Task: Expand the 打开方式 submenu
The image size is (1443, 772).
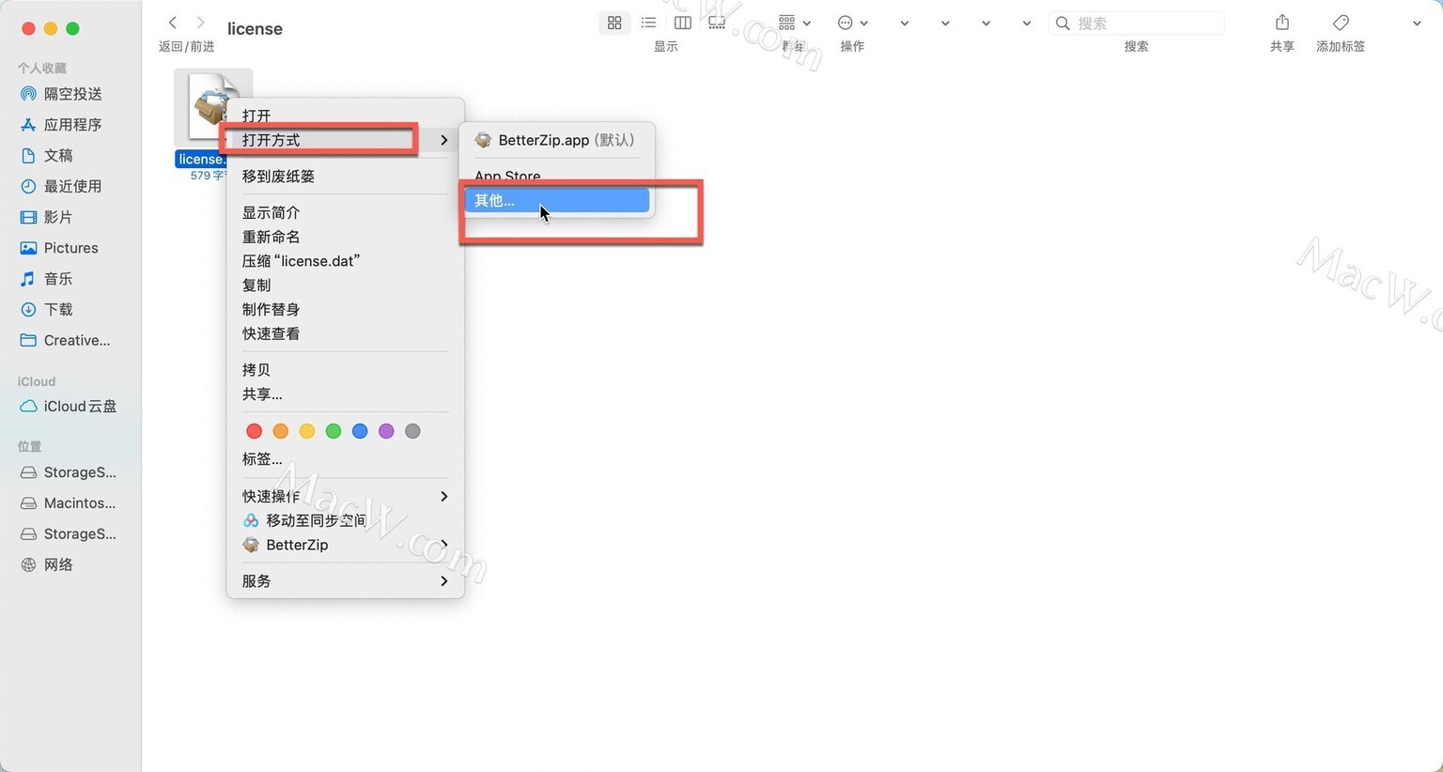Action: [x=345, y=140]
